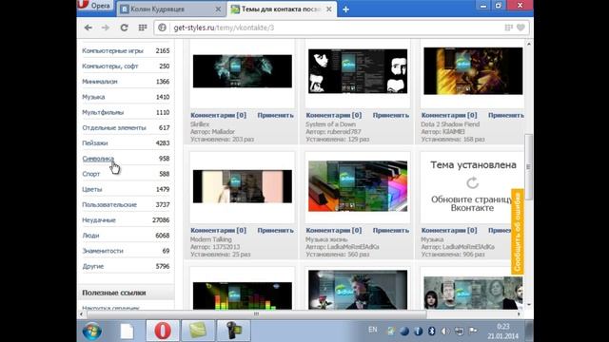Open comments for the Skrillex theme
Screen dimensions: 609x342
[x=218, y=115]
